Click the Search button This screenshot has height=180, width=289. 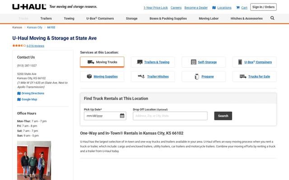tap(223, 116)
